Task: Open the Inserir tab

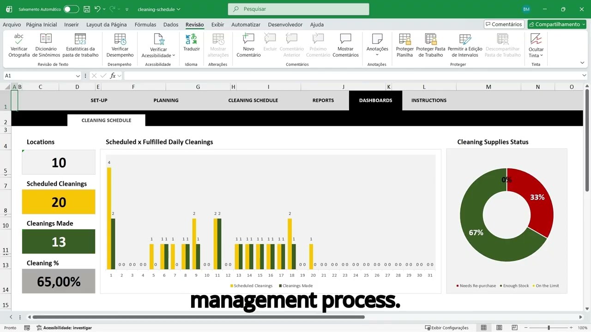Action: point(72,24)
